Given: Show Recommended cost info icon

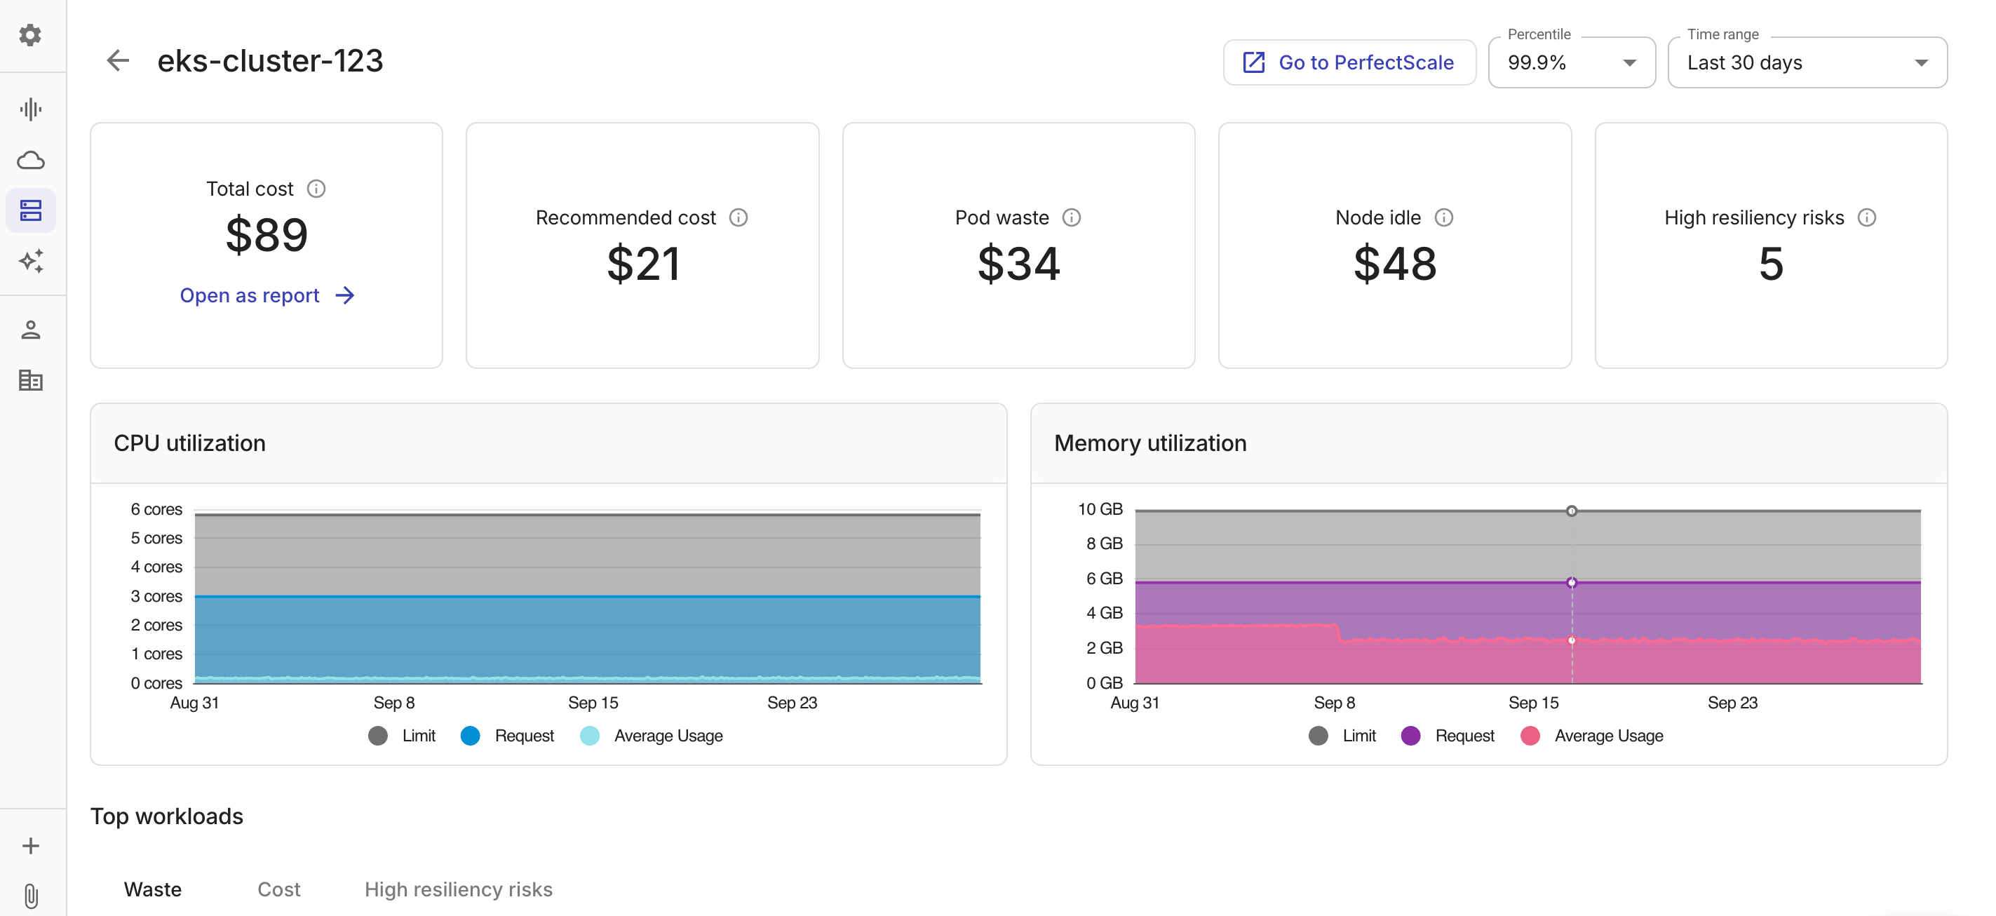Looking at the screenshot, I should point(739,217).
